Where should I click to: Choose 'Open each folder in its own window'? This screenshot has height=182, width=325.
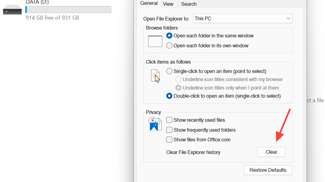click(x=169, y=46)
